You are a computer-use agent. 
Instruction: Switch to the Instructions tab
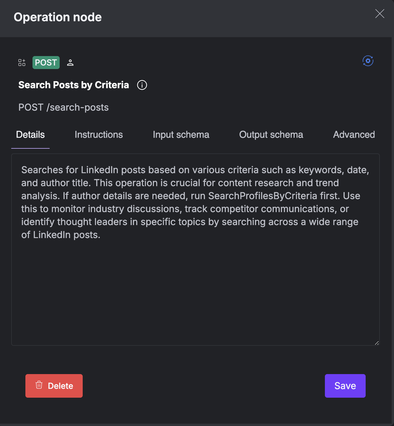99,135
